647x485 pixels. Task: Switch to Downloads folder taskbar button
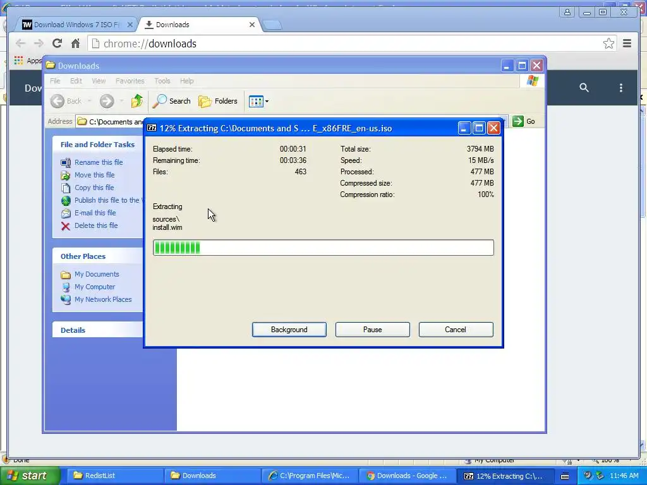click(212, 476)
